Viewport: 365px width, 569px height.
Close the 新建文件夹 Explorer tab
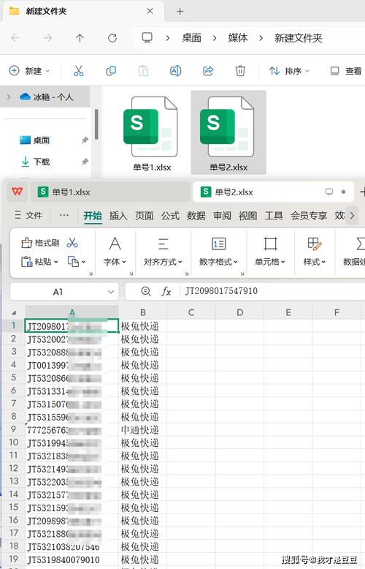click(150, 11)
